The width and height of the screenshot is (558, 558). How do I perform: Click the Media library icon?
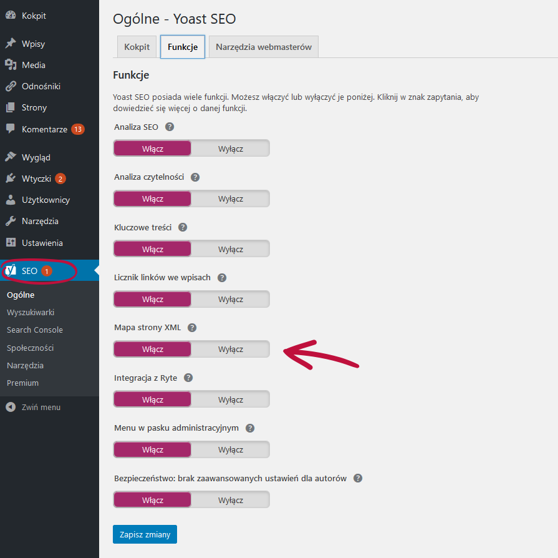(x=11, y=64)
